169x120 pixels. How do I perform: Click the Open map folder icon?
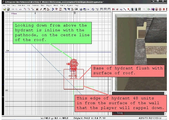(5, 9)
